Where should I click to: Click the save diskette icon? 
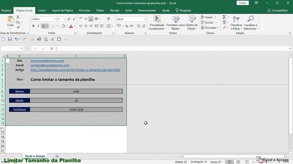pos(10,39)
